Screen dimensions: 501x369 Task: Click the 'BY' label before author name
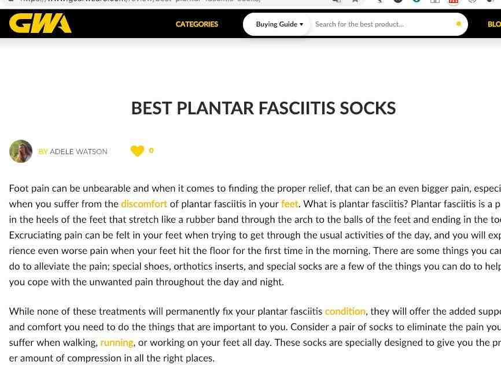(43, 151)
